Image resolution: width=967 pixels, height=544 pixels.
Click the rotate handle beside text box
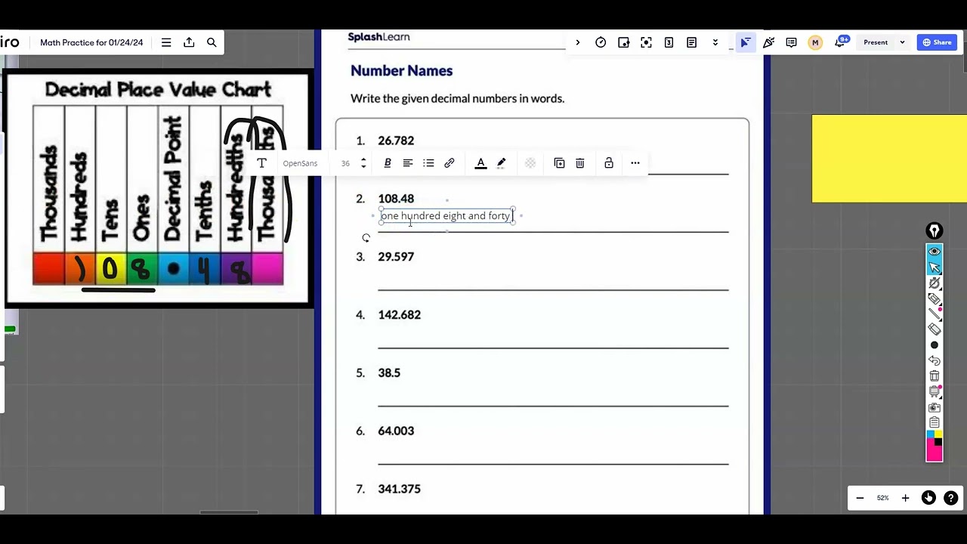tap(366, 238)
